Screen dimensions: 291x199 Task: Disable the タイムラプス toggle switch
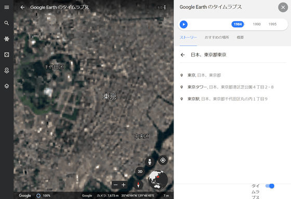(x=270, y=186)
